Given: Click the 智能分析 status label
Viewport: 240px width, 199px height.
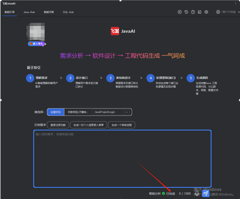Looking at the screenshot, I should (155, 193).
